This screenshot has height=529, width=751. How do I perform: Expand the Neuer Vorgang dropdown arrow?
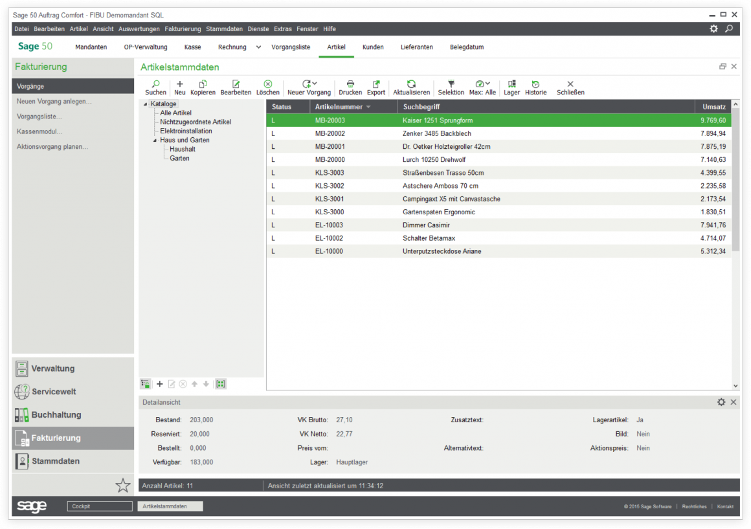[x=315, y=84]
